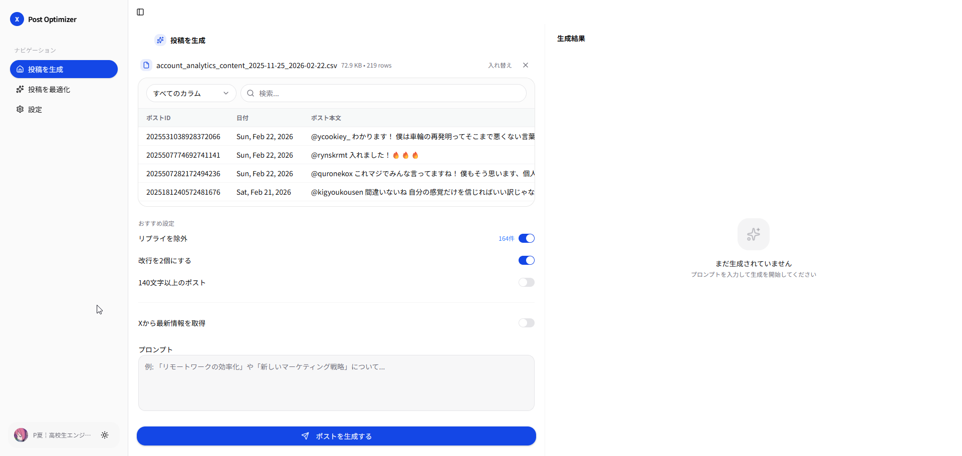
Task: Remove the uploaded CSV with X icon
Action: [x=526, y=65]
